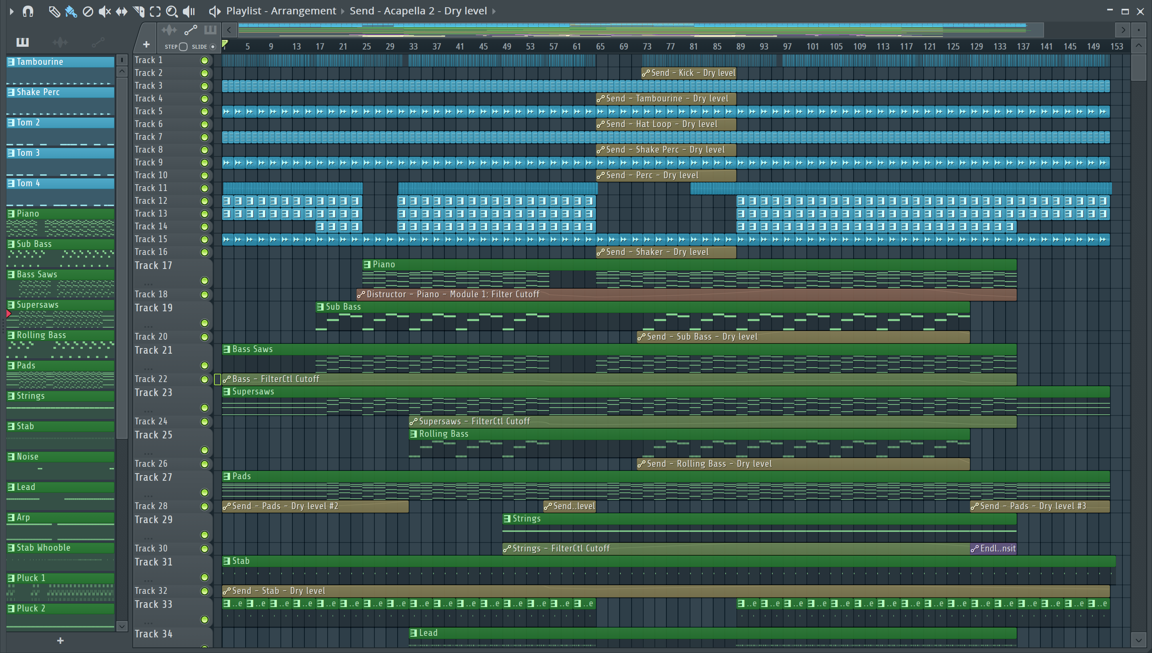Click the Playlist - Arrangement title
The image size is (1152, 653).
coord(280,11)
